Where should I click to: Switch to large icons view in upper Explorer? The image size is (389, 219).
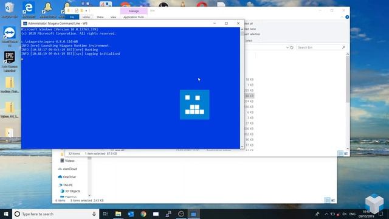(346, 153)
